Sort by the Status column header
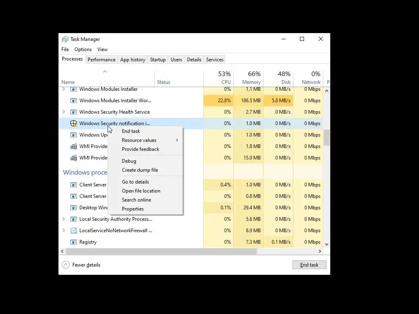Screen dimensions: 419x314 (x=179, y=78)
